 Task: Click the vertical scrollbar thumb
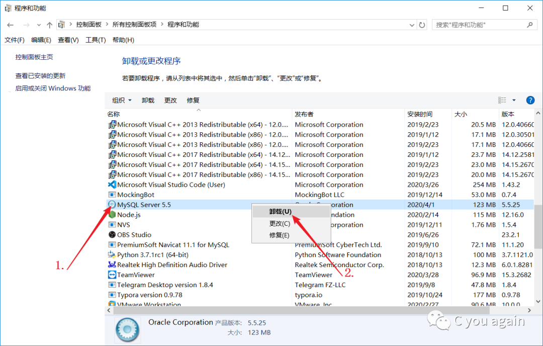click(538, 227)
